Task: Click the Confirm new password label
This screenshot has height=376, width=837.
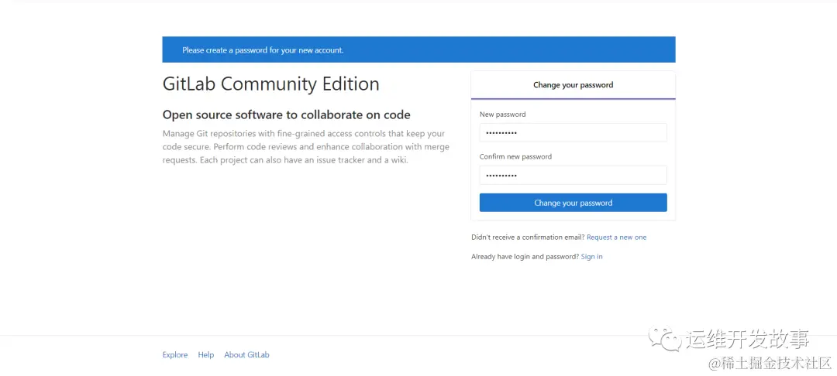Action: [515, 157]
